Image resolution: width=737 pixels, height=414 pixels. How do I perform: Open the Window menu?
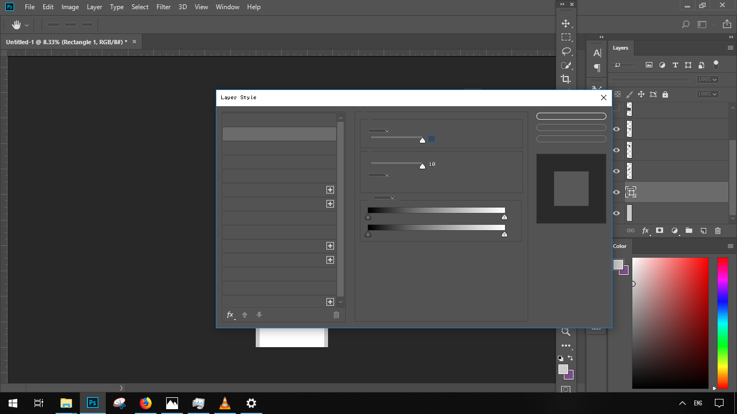coord(227,7)
